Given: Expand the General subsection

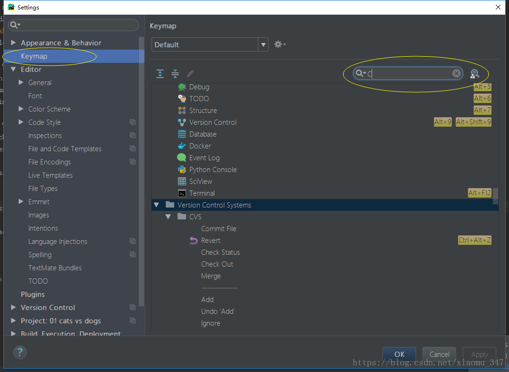Looking at the screenshot, I should (21, 82).
